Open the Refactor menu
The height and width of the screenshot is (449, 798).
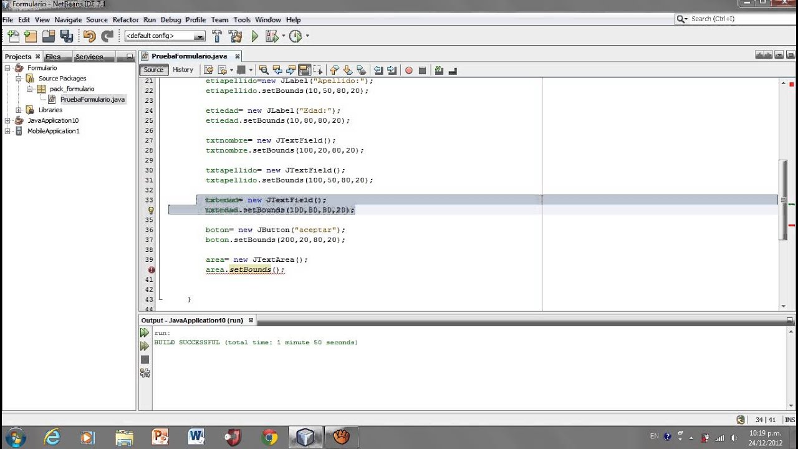(x=125, y=20)
